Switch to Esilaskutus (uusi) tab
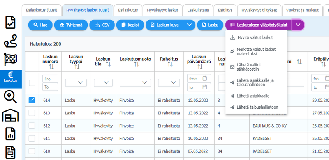Image resolution: width=329 pixels, height=160 pixels. tap(42, 10)
